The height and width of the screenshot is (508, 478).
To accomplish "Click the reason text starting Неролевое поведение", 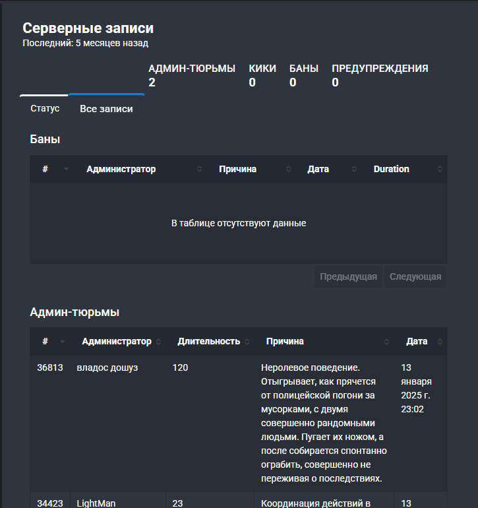I will click(x=324, y=423).
